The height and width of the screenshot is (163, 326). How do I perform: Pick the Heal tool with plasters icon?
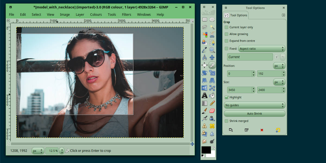tap(212, 126)
